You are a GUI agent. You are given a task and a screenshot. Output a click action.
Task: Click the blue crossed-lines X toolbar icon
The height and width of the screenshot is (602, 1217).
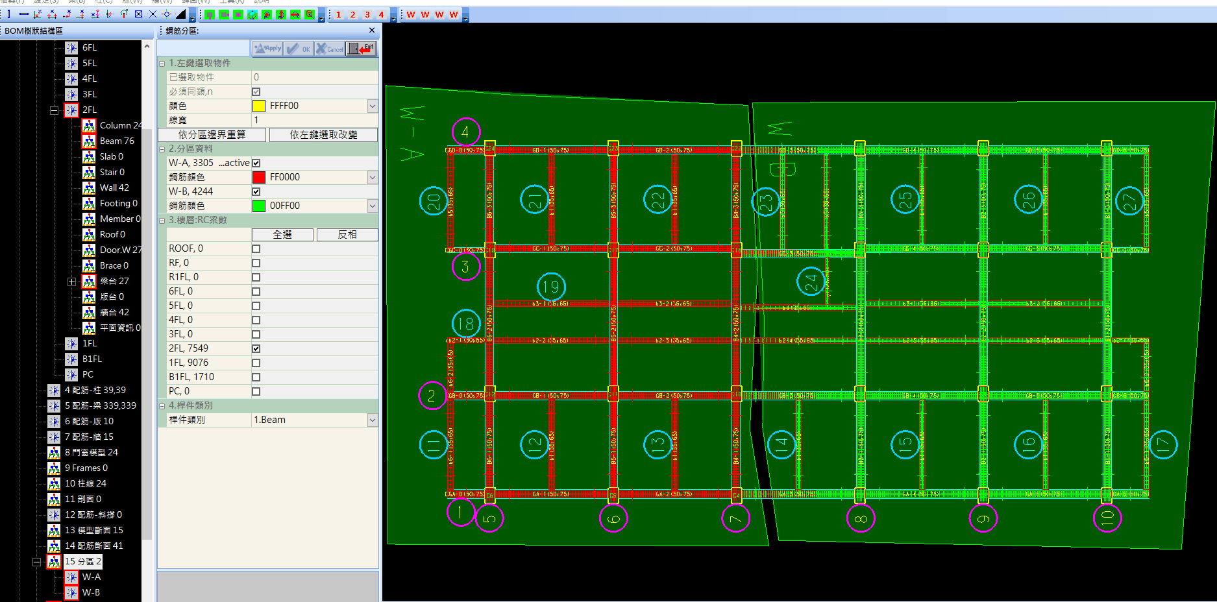coord(153,14)
